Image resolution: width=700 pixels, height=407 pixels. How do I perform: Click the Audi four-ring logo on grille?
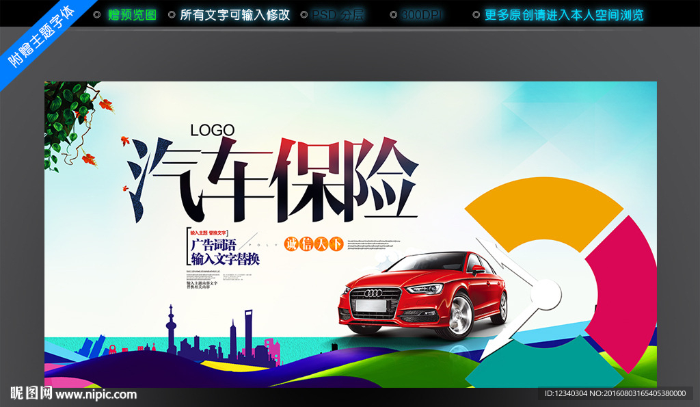click(x=373, y=293)
